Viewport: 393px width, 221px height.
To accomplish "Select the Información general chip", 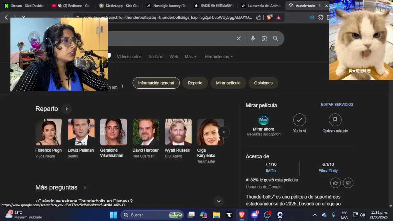I will click(x=156, y=83).
